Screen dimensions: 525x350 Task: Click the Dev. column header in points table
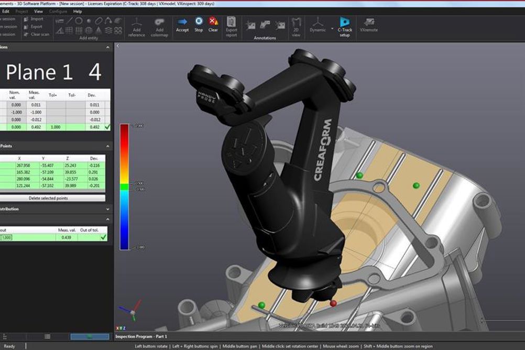[94, 158]
